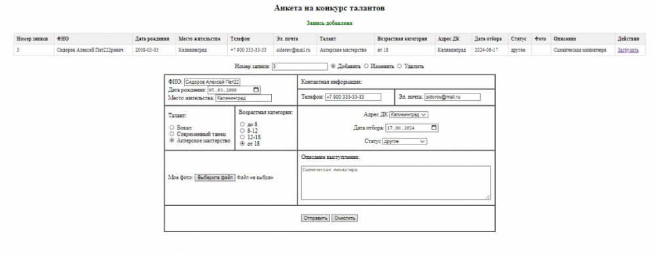
Task: Click the Запись добавлена status message
Action: (x=329, y=24)
